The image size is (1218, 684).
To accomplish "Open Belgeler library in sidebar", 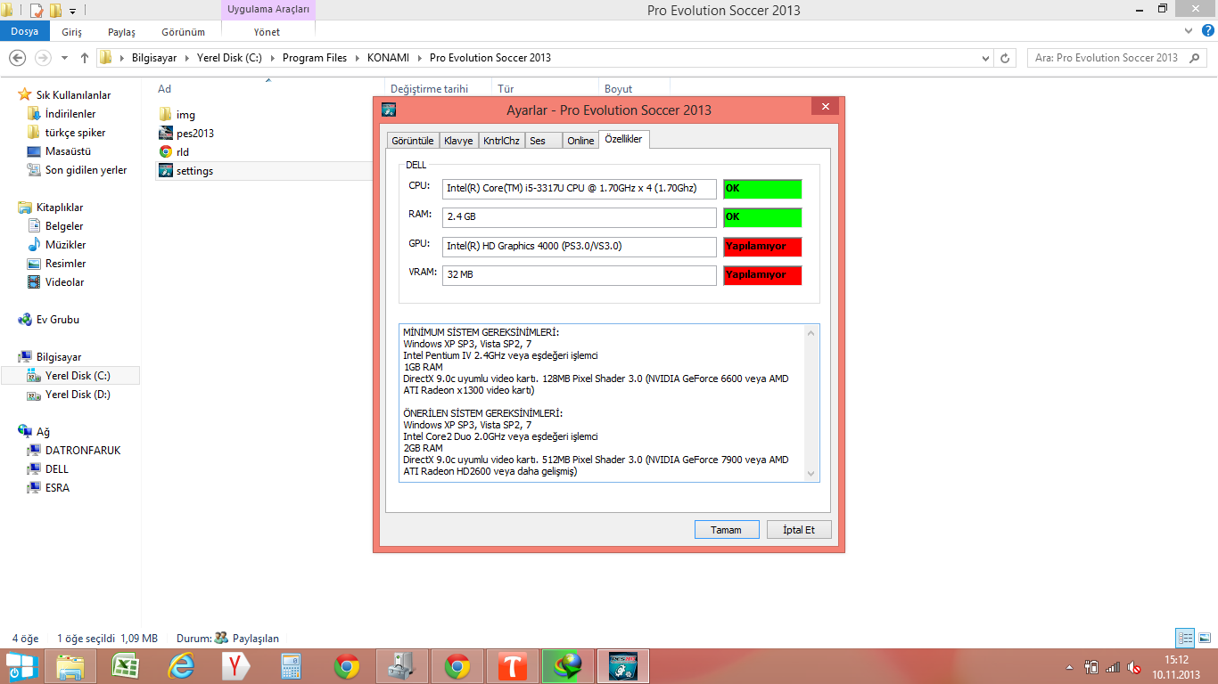I will tap(64, 226).
